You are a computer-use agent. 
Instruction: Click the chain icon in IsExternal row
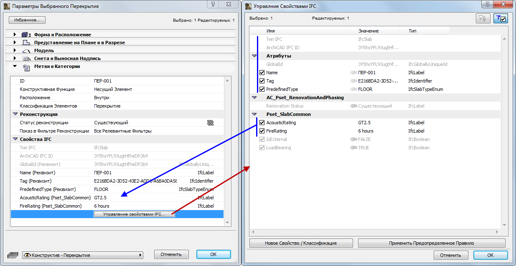(x=354, y=139)
